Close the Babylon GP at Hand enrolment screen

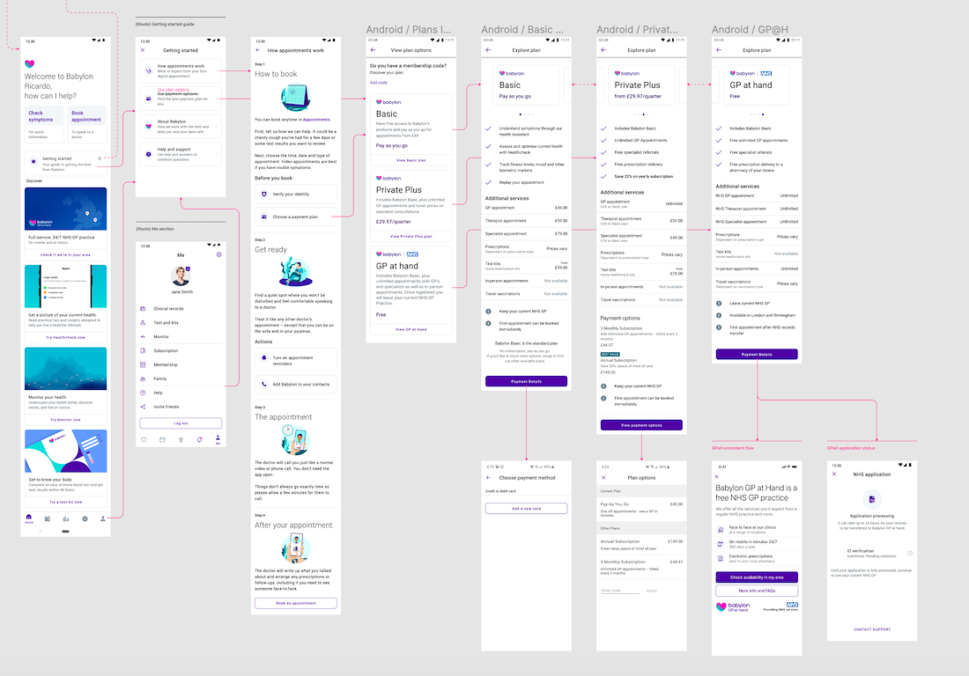[x=717, y=476]
